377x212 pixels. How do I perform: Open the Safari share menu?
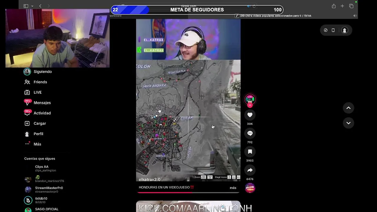pyautogui.click(x=334, y=6)
